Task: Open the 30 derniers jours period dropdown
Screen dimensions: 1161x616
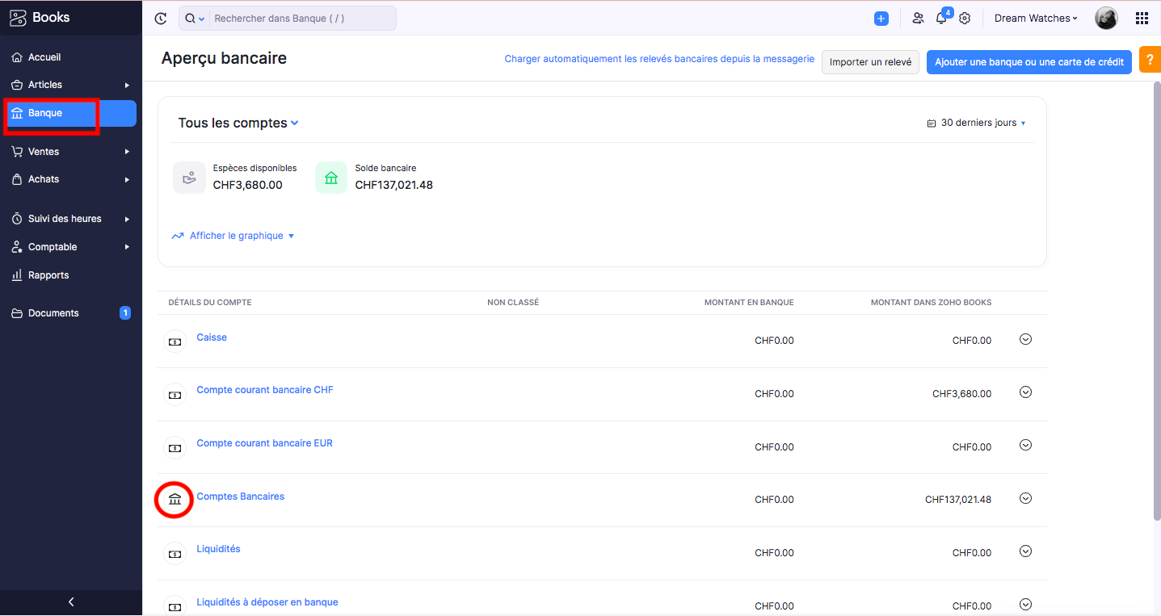Action: (977, 123)
